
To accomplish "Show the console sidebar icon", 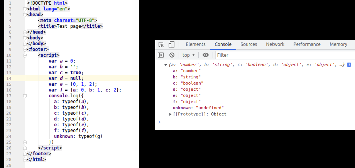I will 161,55.
